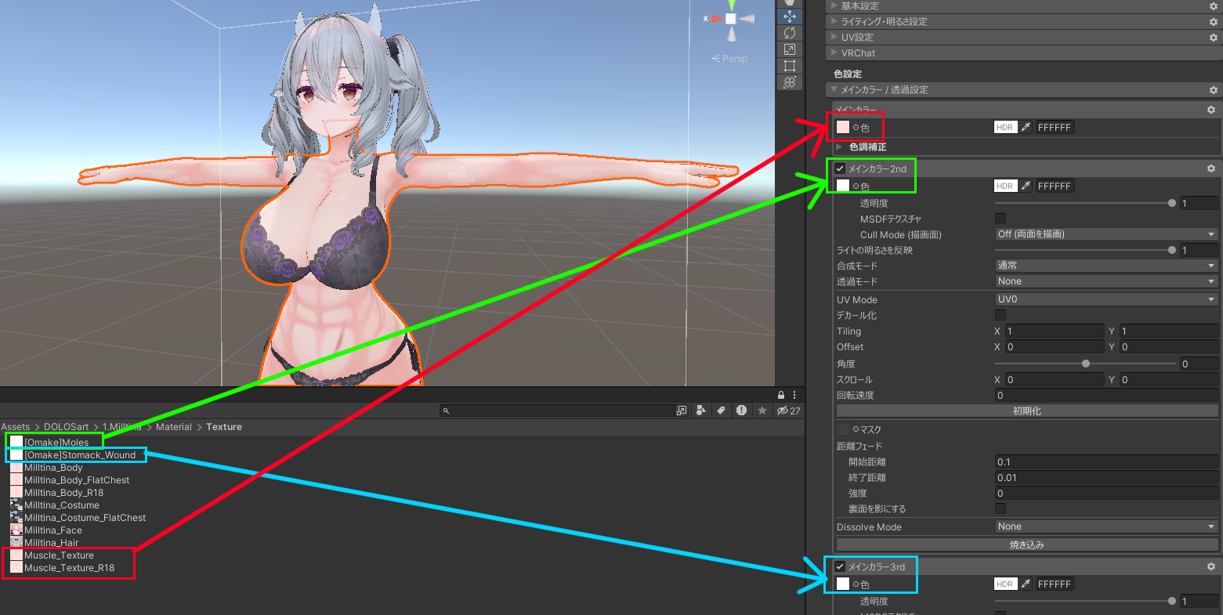The image size is (1223, 615).
Task: Click the ライトの明るさを反映 slider
Action: pyautogui.click(x=1085, y=250)
